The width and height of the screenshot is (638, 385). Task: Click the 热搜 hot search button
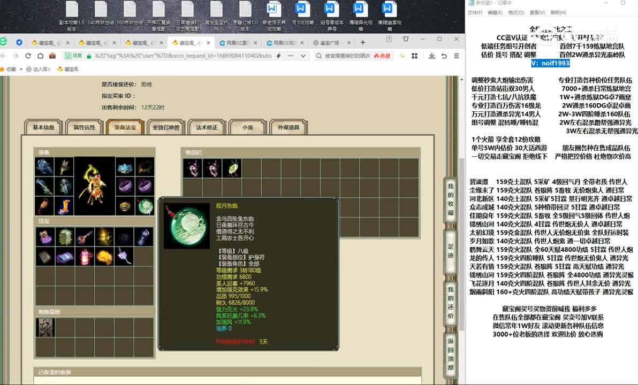382,56
